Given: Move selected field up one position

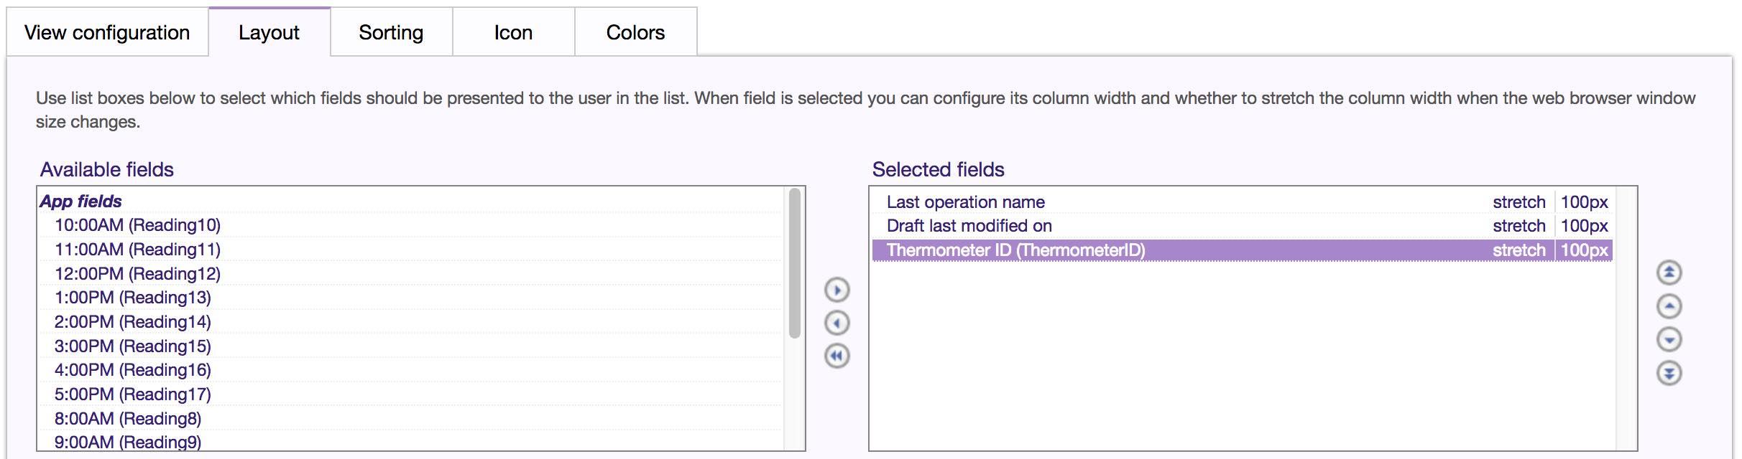Looking at the screenshot, I should [1669, 306].
